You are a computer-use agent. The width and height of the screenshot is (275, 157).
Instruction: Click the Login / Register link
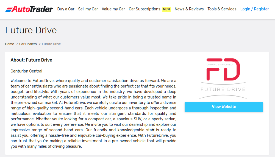click(254, 9)
